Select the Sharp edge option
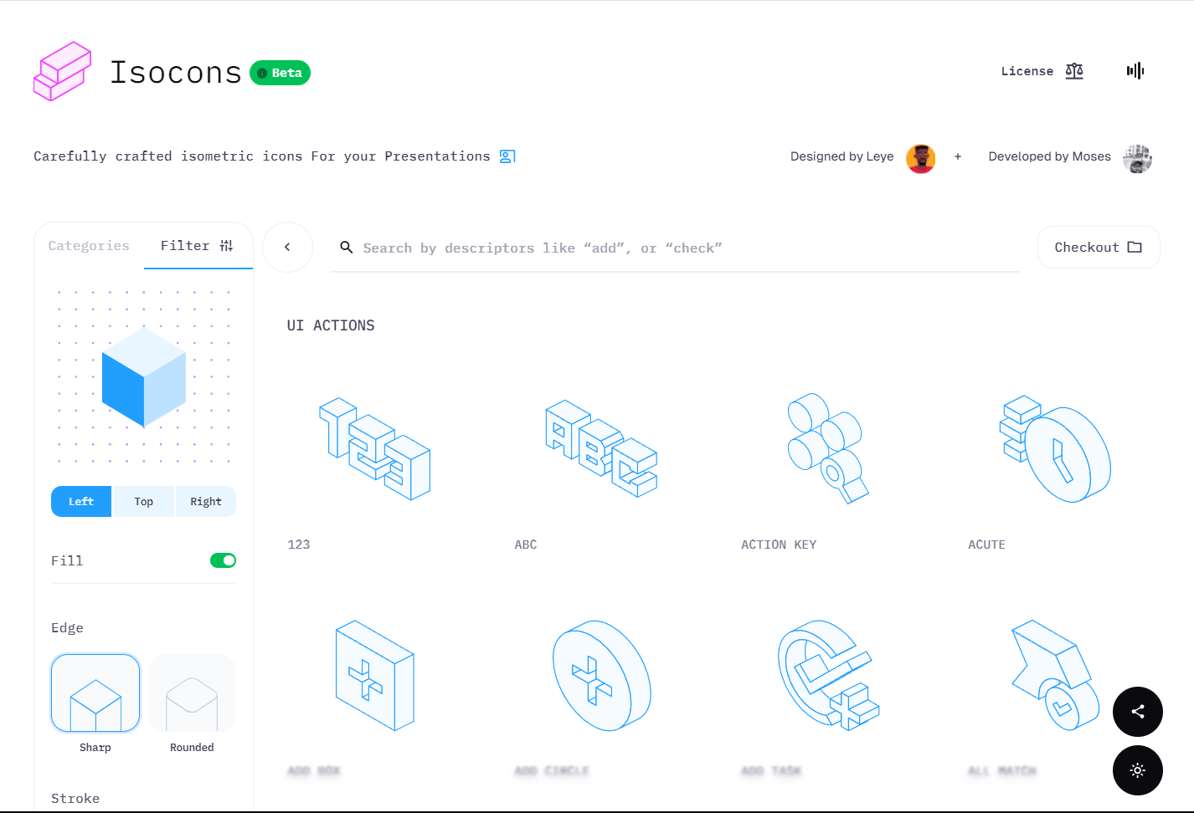Screen dimensions: 1194x813 point(95,693)
